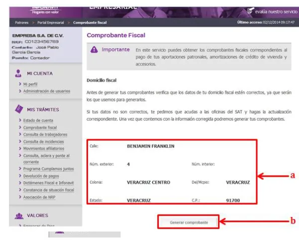Open Programa Cumplamos juntos
This screenshot has height=240, width=299.
click(48, 169)
